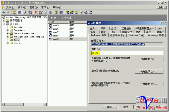Click the ? help button in user9 属性 title bar
The width and height of the screenshot is (169, 112).
[x=162, y=23]
